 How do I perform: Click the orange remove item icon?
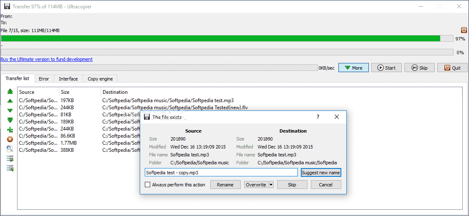tap(10, 139)
